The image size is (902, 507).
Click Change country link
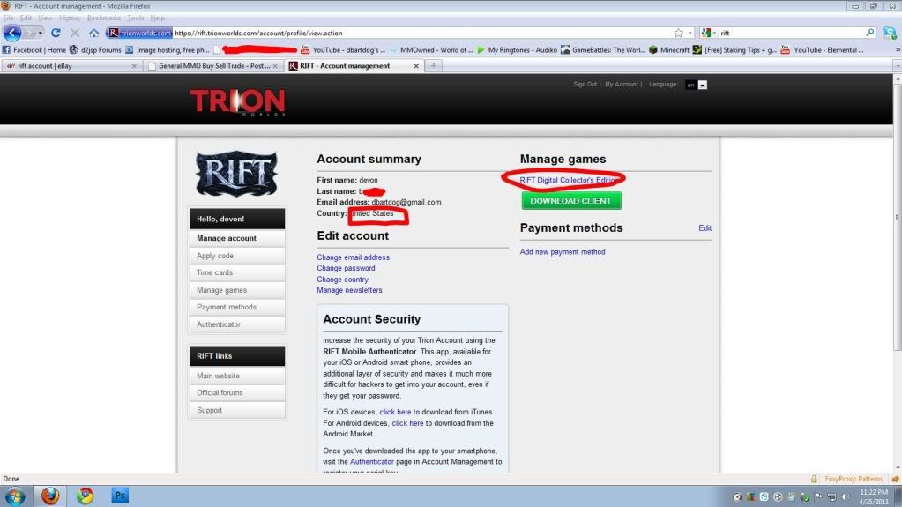click(x=342, y=280)
